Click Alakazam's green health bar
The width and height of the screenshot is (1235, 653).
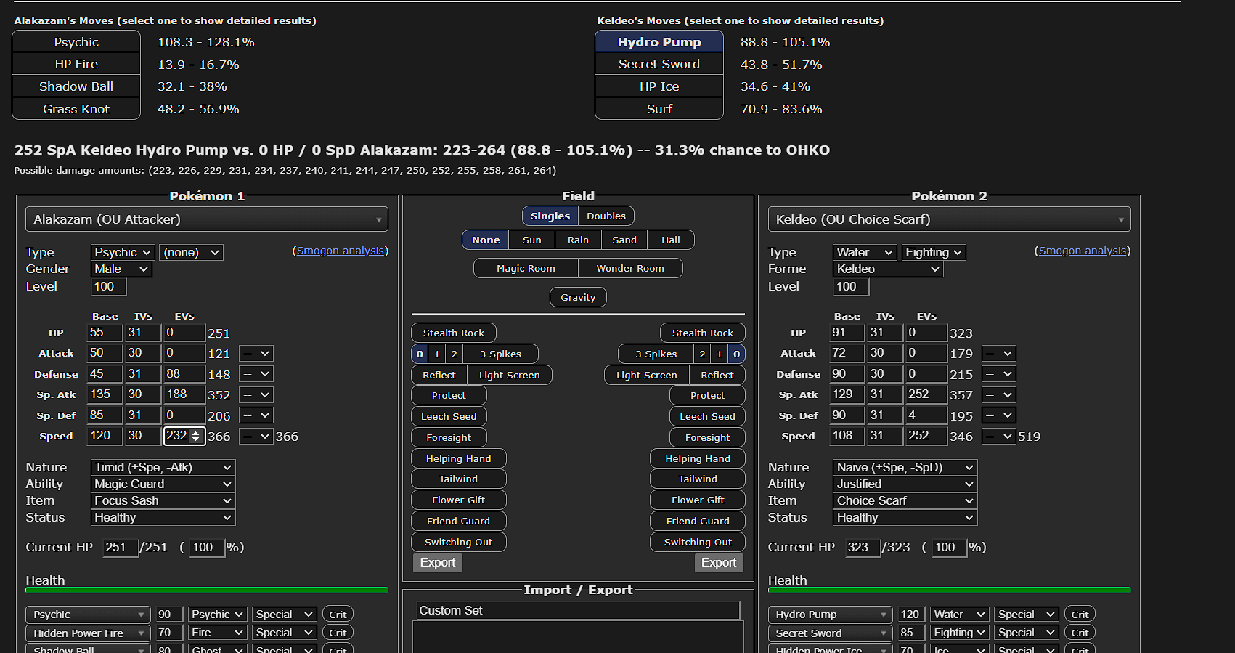coord(207,591)
